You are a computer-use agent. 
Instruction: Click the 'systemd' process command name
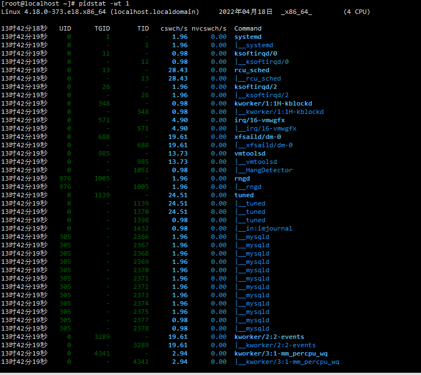point(248,37)
